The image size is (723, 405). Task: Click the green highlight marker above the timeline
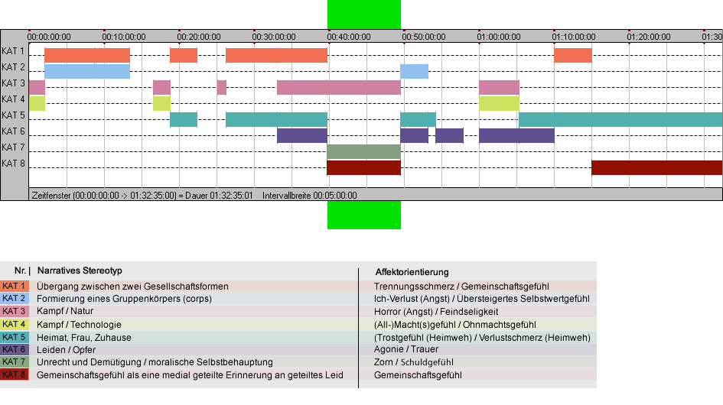(x=364, y=15)
